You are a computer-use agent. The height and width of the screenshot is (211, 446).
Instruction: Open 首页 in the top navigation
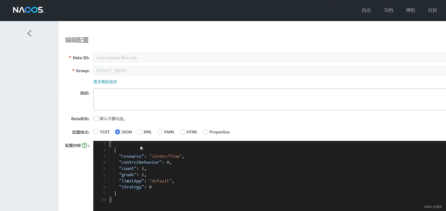click(366, 10)
